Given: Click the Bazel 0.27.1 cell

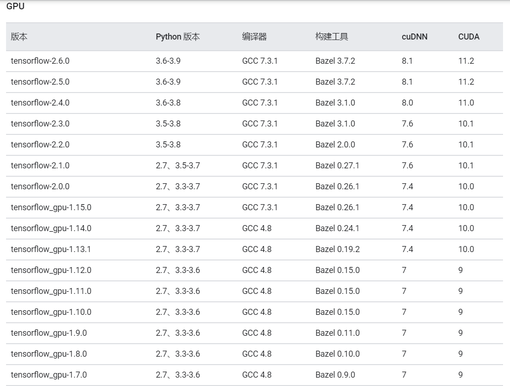Looking at the screenshot, I should 337,166.
